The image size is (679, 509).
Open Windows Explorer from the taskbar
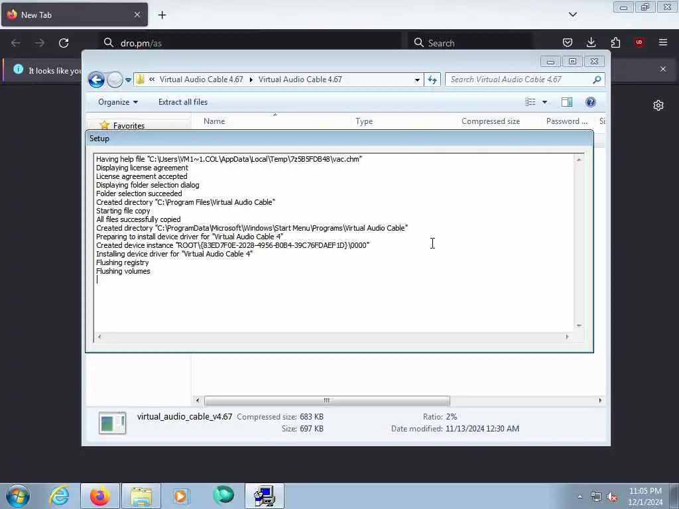141,496
